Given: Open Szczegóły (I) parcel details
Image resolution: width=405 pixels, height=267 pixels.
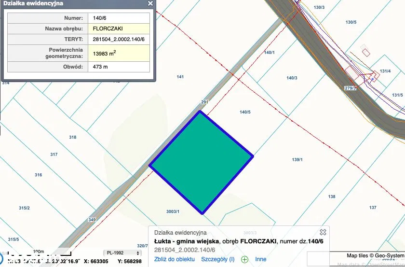Looking at the screenshot, I should coord(218,259).
